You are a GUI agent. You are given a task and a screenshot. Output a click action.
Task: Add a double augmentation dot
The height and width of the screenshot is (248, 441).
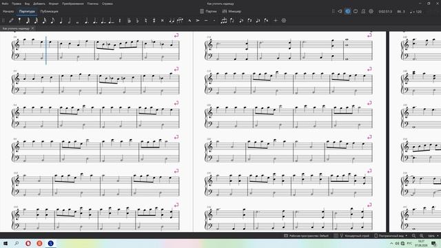click(x=95, y=20)
